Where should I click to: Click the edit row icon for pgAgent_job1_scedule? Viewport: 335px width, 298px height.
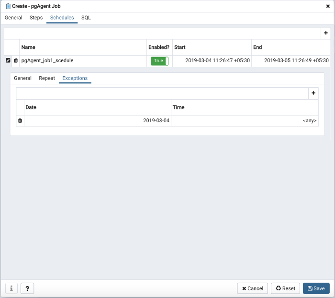[8, 61]
